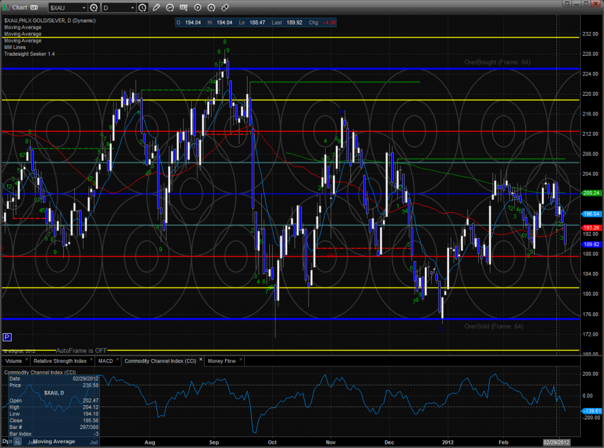Click the link/pin icon in toolbar
Viewport: 604px width, 448px height.
[x=224, y=7]
